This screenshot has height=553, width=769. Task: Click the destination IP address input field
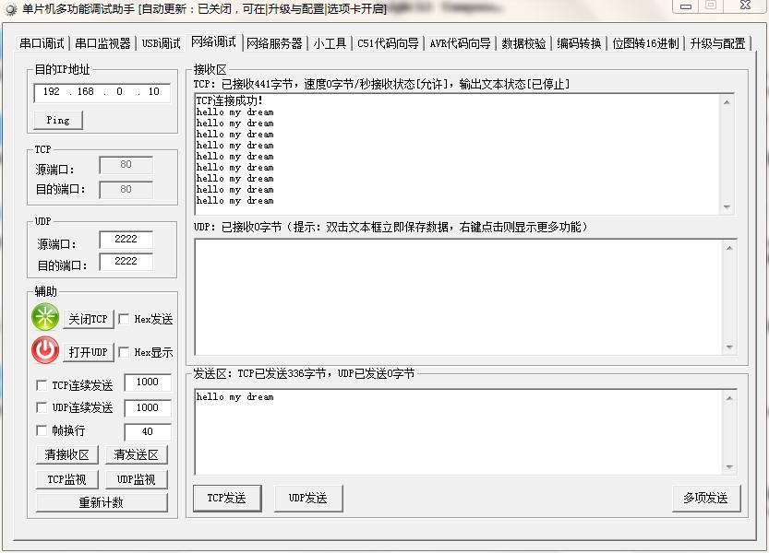tap(102, 92)
